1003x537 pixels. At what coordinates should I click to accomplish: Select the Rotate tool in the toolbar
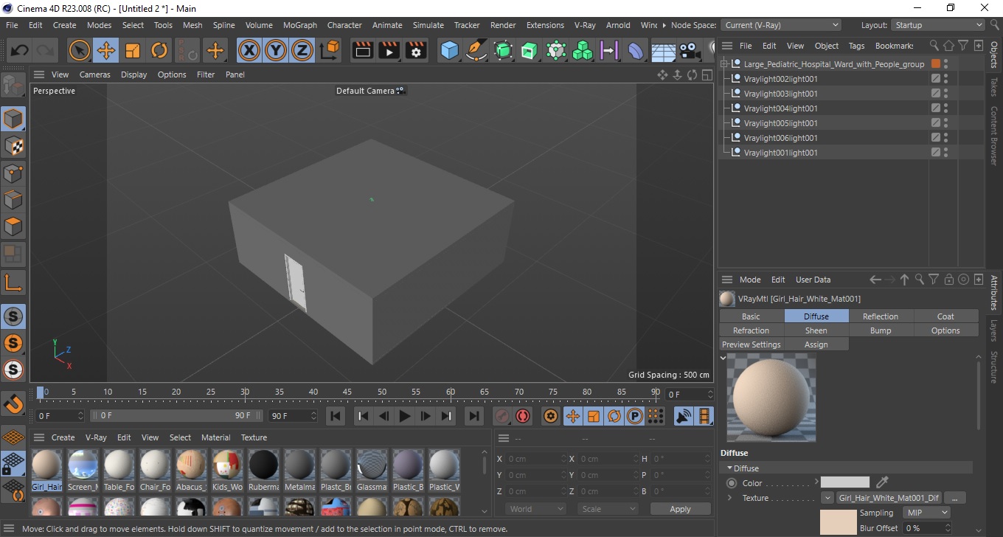(x=159, y=51)
